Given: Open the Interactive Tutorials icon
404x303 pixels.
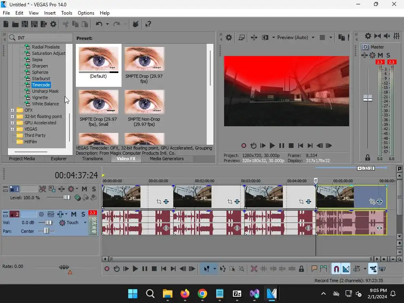Looking at the screenshot, I should pyautogui.click(x=136, y=24).
